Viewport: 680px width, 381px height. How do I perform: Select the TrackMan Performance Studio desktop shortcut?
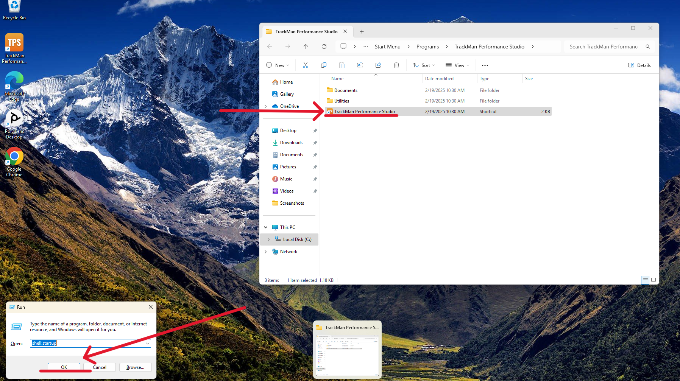click(x=14, y=48)
